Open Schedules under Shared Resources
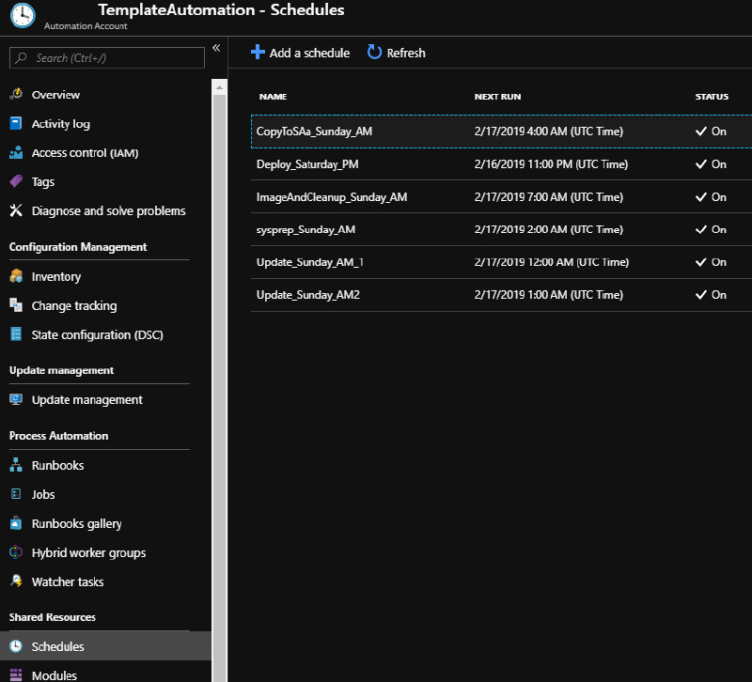Image resolution: width=752 pixels, height=682 pixels. [x=56, y=645]
